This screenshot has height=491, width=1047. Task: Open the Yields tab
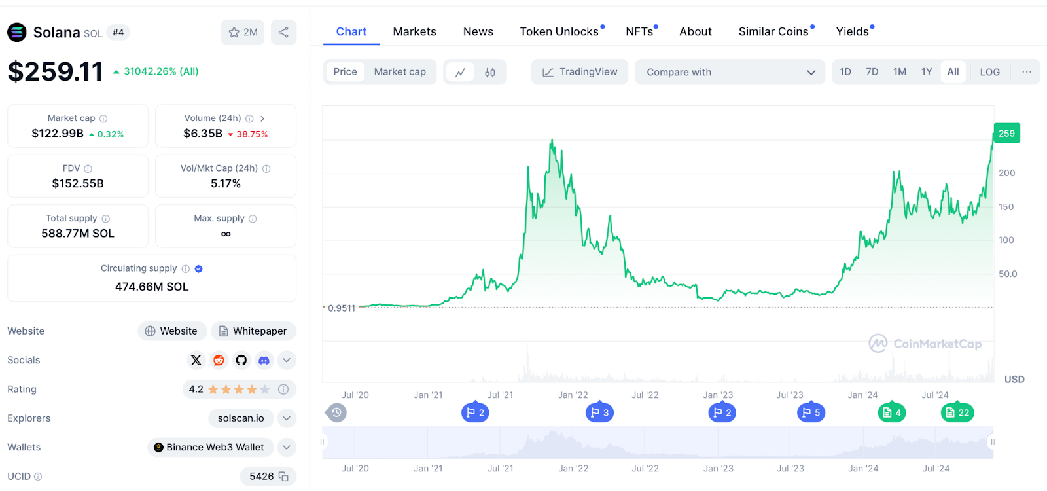pos(852,31)
